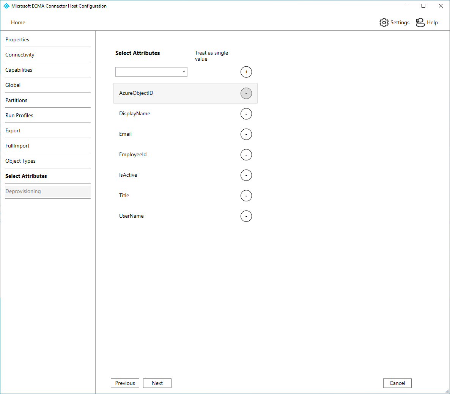
Task: Open Help via the person icon
Action: click(x=420, y=22)
